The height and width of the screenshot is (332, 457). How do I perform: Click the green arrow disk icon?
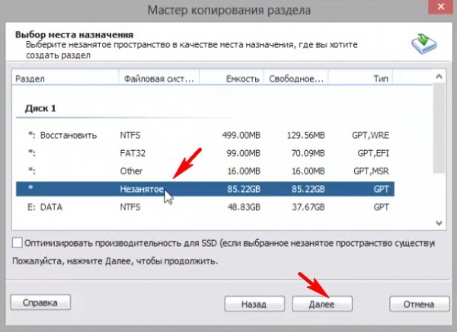point(424,43)
